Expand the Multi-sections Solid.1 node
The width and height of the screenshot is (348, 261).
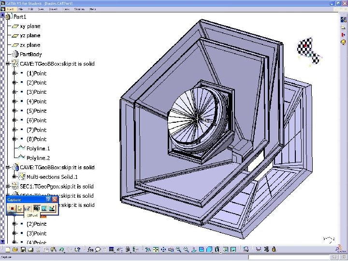point(14,177)
